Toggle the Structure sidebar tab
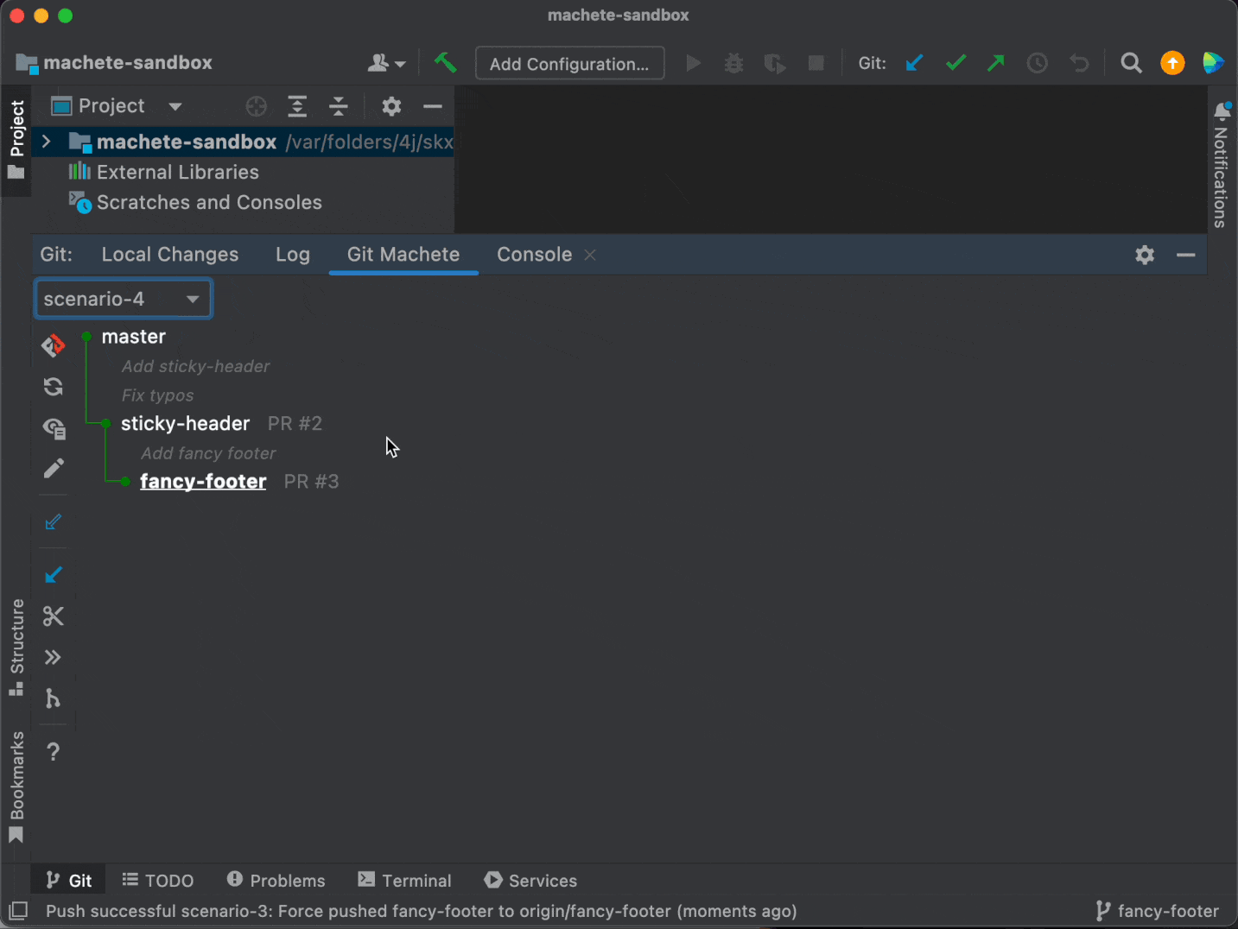The height and width of the screenshot is (929, 1238). click(x=16, y=647)
